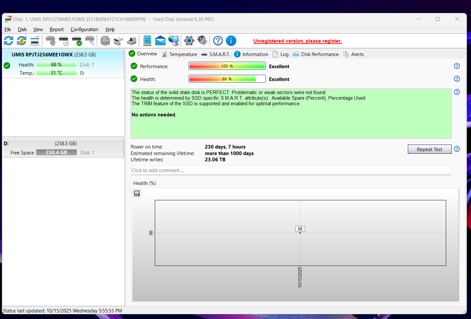Click the blue info circle toolbar icon
This screenshot has height=319, width=471.
(231, 41)
